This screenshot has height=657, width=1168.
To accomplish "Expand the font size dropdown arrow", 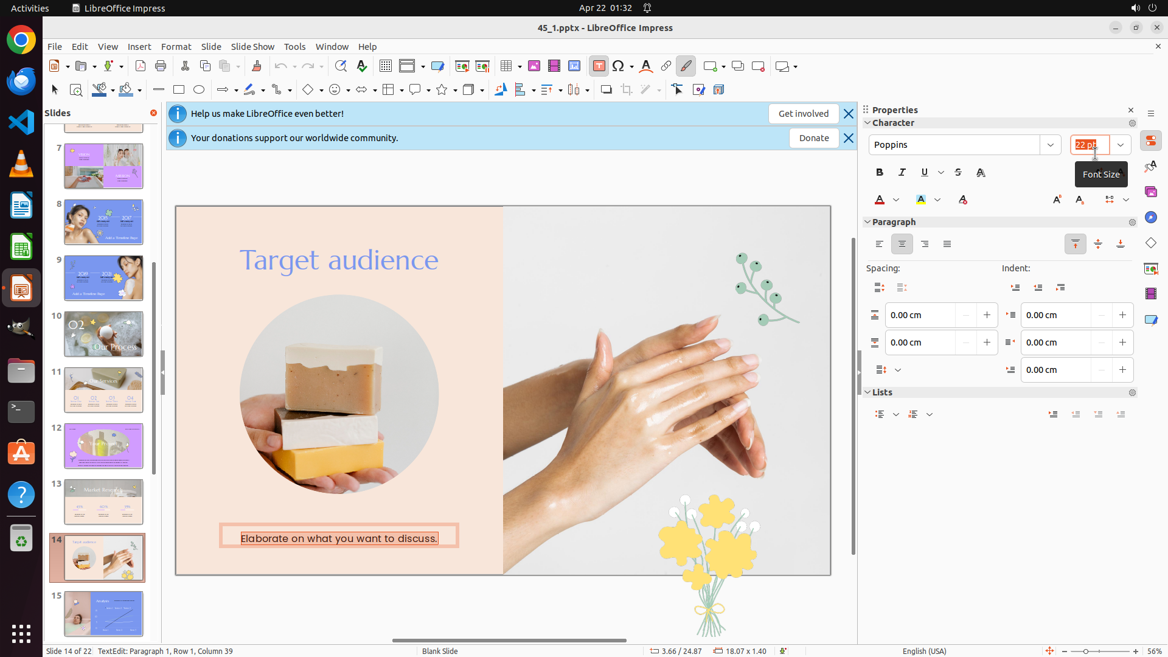I will (1121, 145).
